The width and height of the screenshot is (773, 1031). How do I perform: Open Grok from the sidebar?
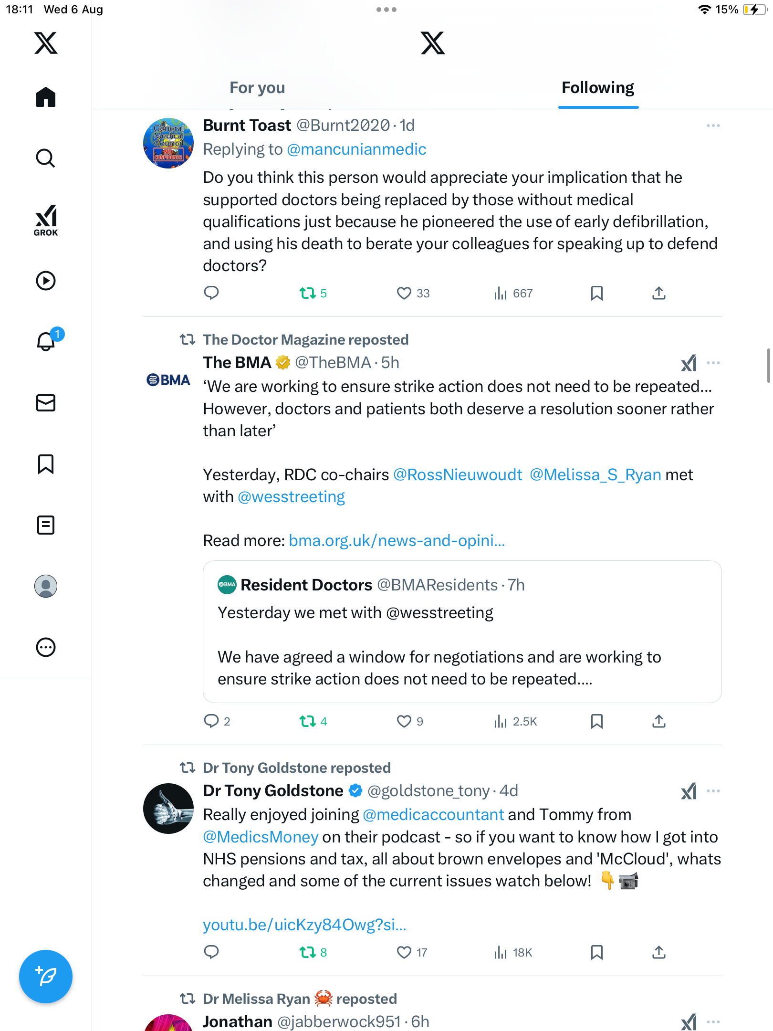coord(46,220)
